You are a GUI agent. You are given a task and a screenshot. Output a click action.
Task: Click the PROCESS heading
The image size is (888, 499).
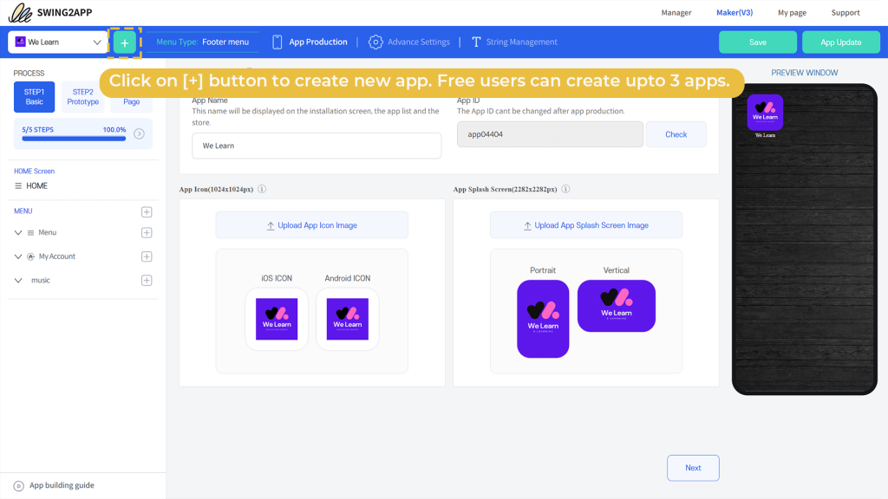pos(29,73)
